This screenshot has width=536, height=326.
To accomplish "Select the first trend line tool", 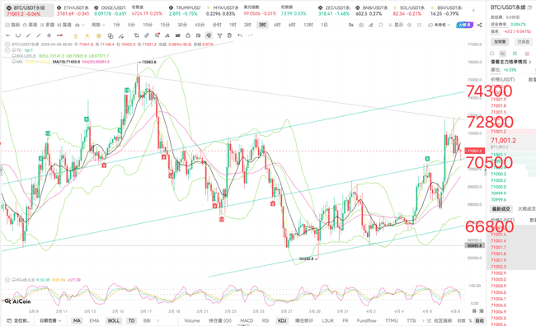I will [28, 35].
